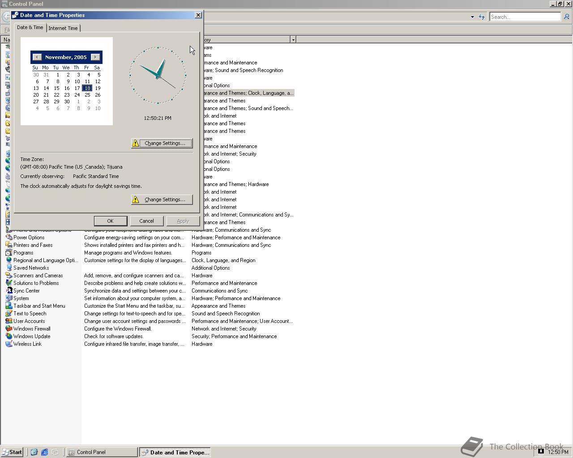The width and height of the screenshot is (573, 458).
Task: Go to next month in the calendar
Action: (x=95, y=57)
